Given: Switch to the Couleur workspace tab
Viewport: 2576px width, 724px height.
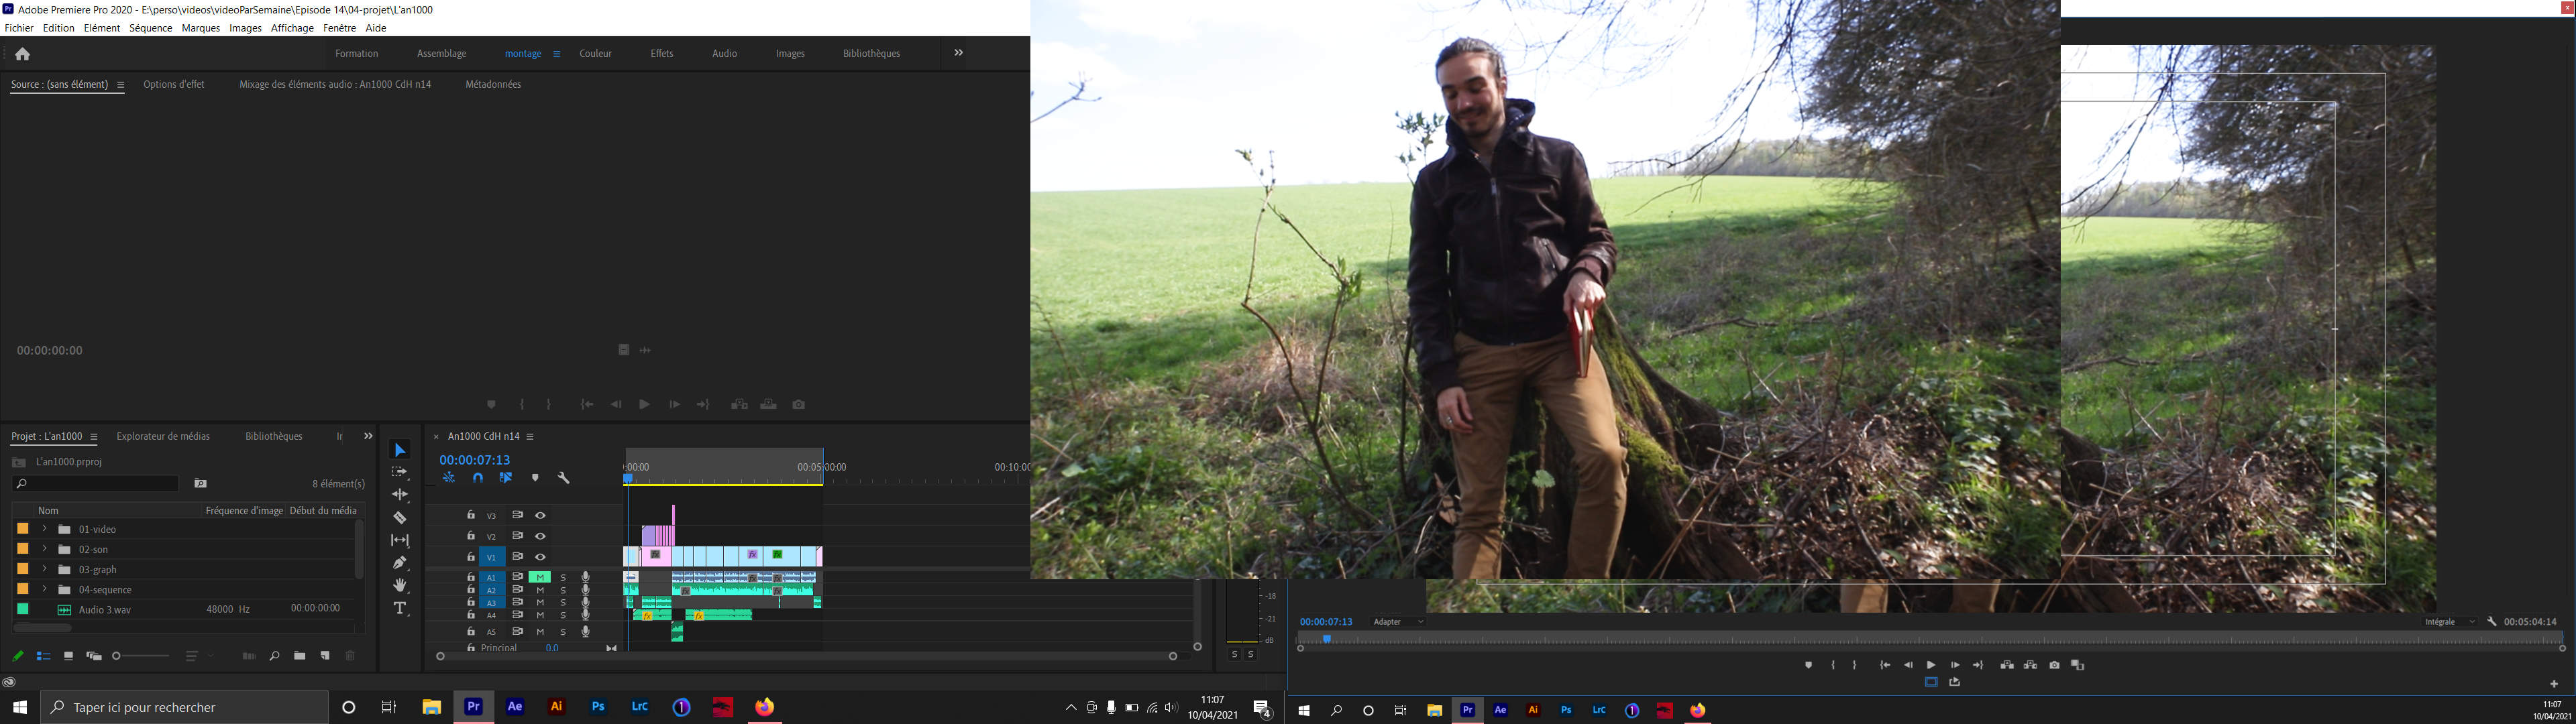Looking at the screenshot, I should (595, 54).
